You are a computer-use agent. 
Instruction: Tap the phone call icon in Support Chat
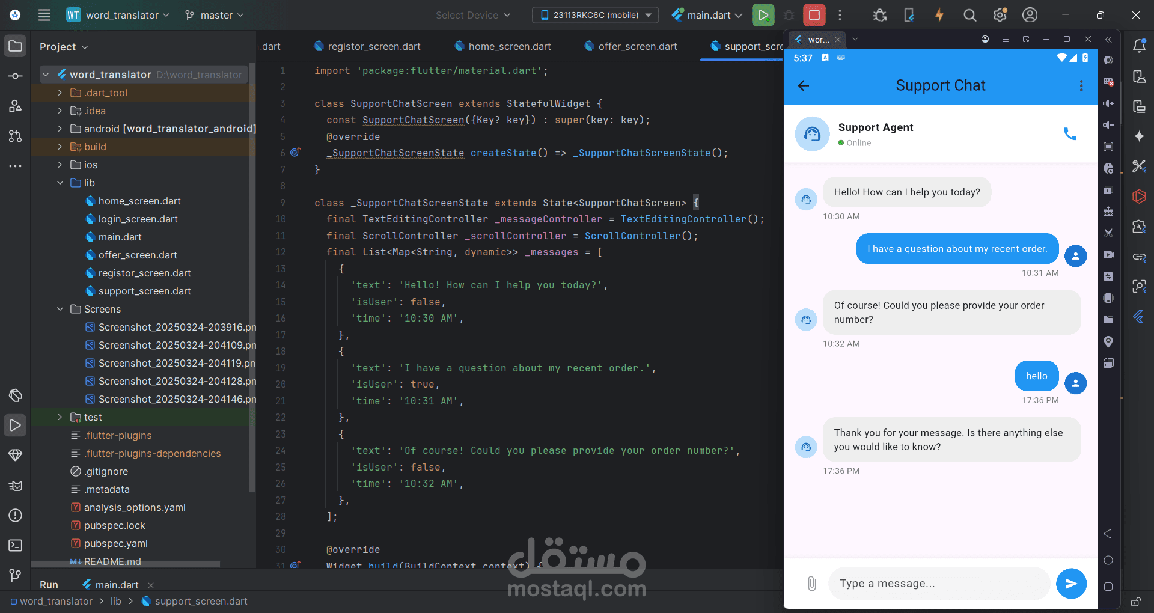pos(1070,133)
